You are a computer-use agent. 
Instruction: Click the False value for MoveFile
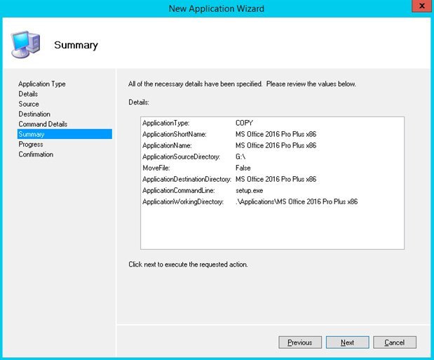click(x=243, y=168)
